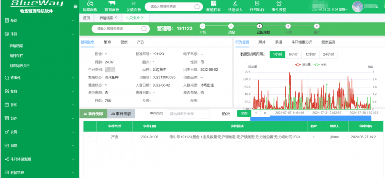Click step 4 干奶 circle
The image size is (385, 178).
coord(288,26)
